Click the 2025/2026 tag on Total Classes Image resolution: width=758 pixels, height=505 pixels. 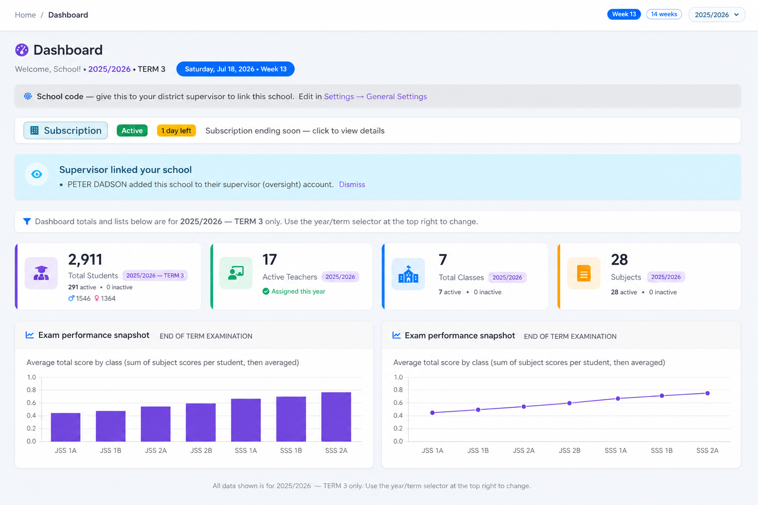(x=507, y=277)
